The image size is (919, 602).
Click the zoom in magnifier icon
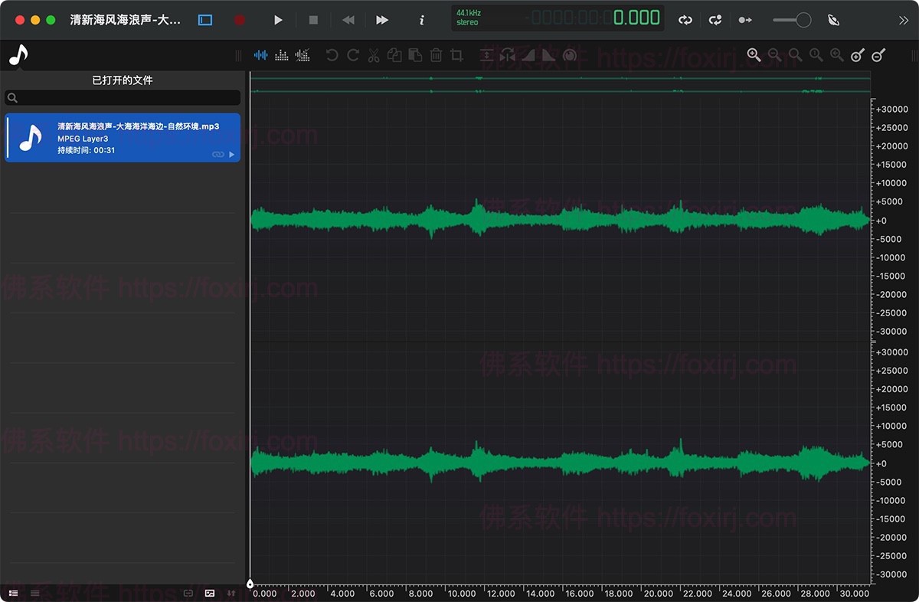(x=754, y=55)
